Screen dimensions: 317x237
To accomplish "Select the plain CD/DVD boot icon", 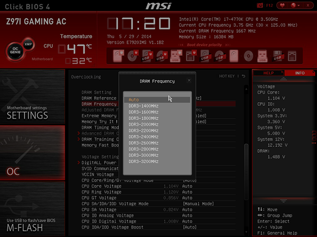I will [248, 56].
